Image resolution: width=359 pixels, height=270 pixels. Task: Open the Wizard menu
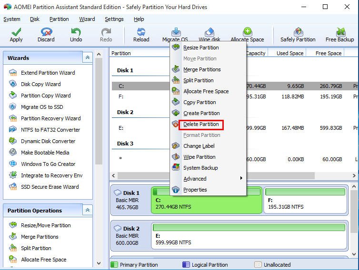click(x=87, y=19)
